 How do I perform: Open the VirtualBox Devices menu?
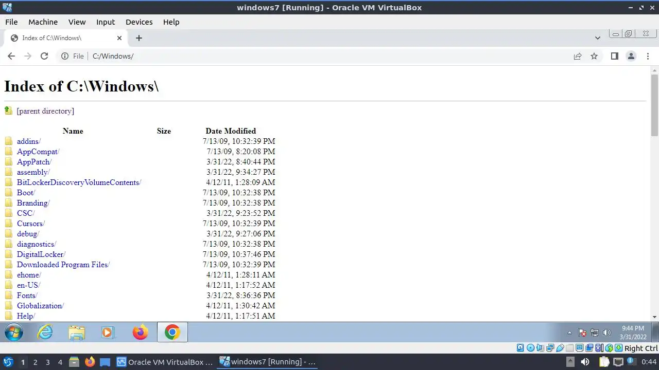point(139,22)
